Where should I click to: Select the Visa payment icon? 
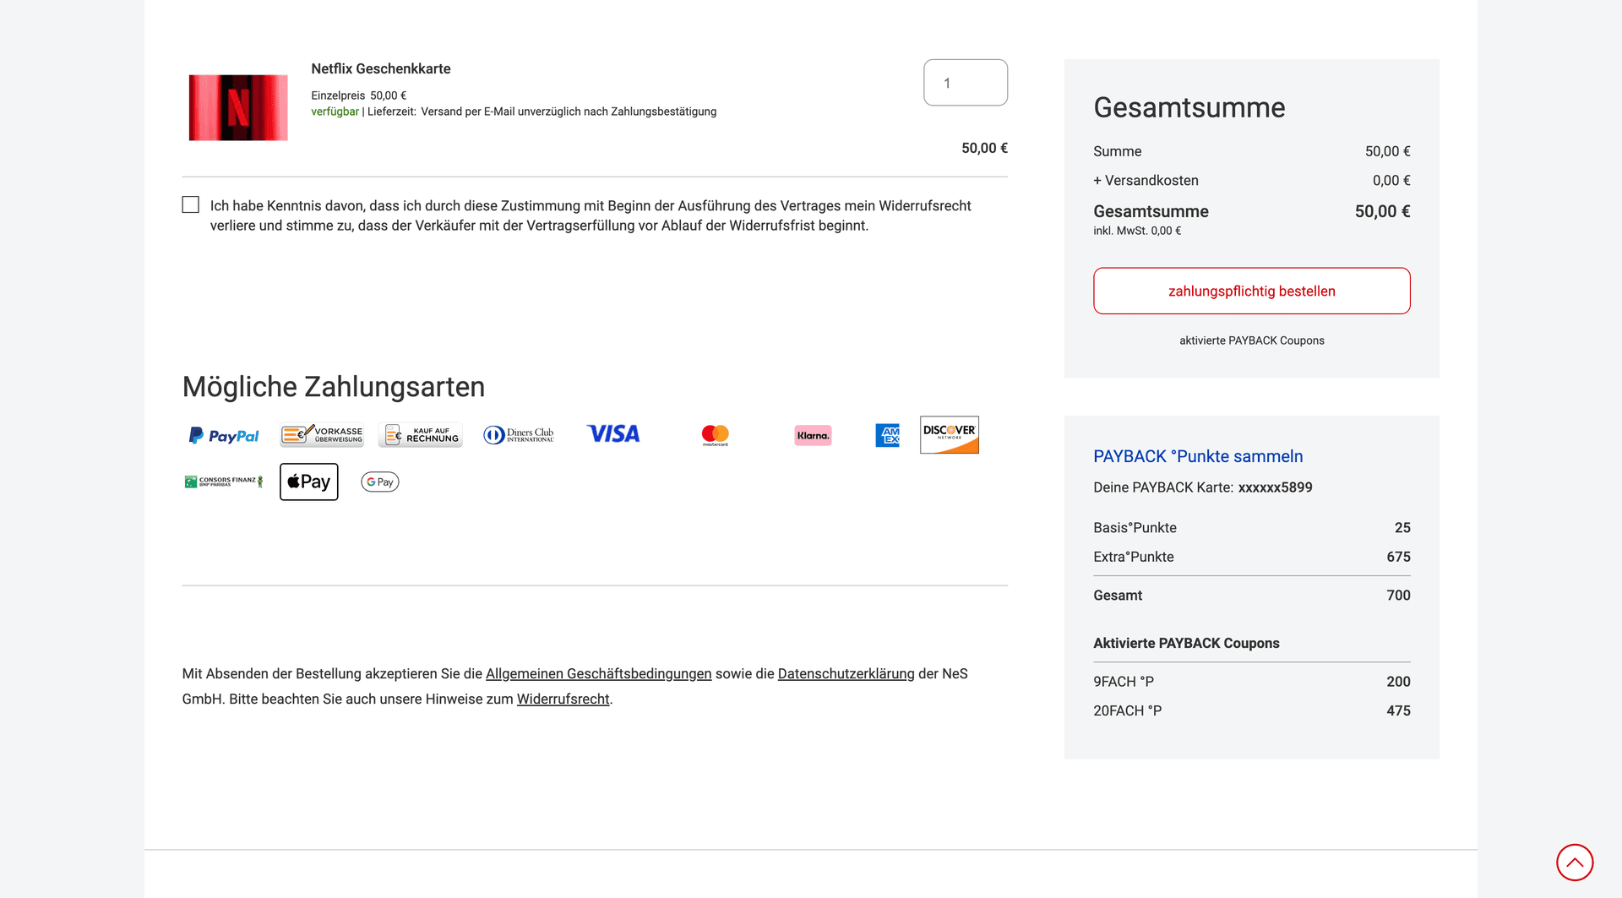coord(612,433)
